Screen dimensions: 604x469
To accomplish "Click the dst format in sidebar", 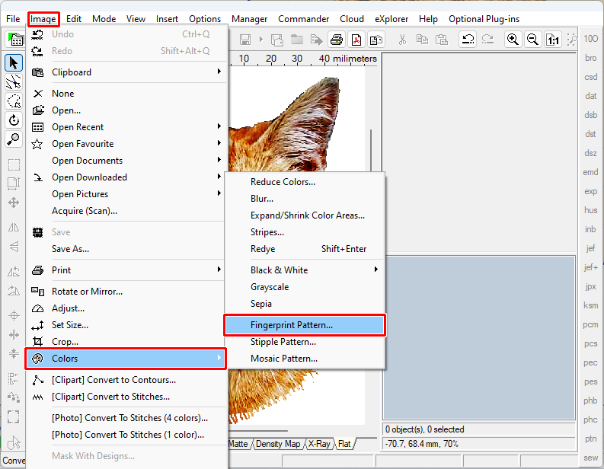I will coord(590,134).
